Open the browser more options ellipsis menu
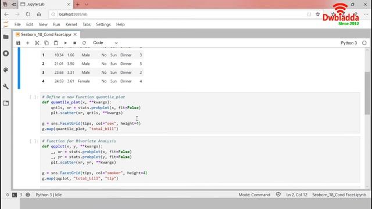The width and height of the screenshot is (372, 209). click(x=366, y=14)
